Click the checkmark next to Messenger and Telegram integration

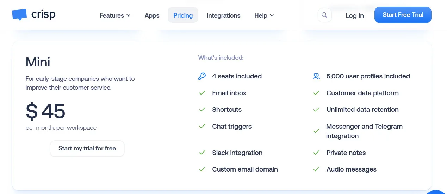tap(316, 131)
